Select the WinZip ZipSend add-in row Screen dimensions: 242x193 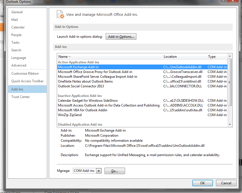(x=142, y=115)
